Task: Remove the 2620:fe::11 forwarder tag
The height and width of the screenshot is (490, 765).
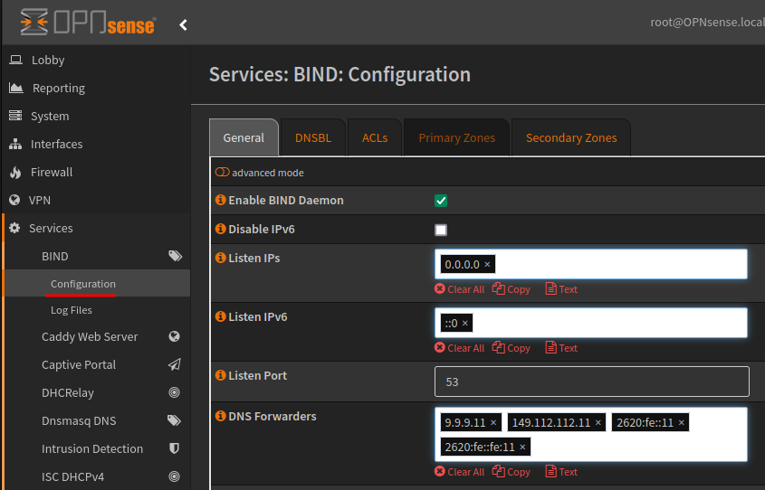Action: tap(682, 423)
